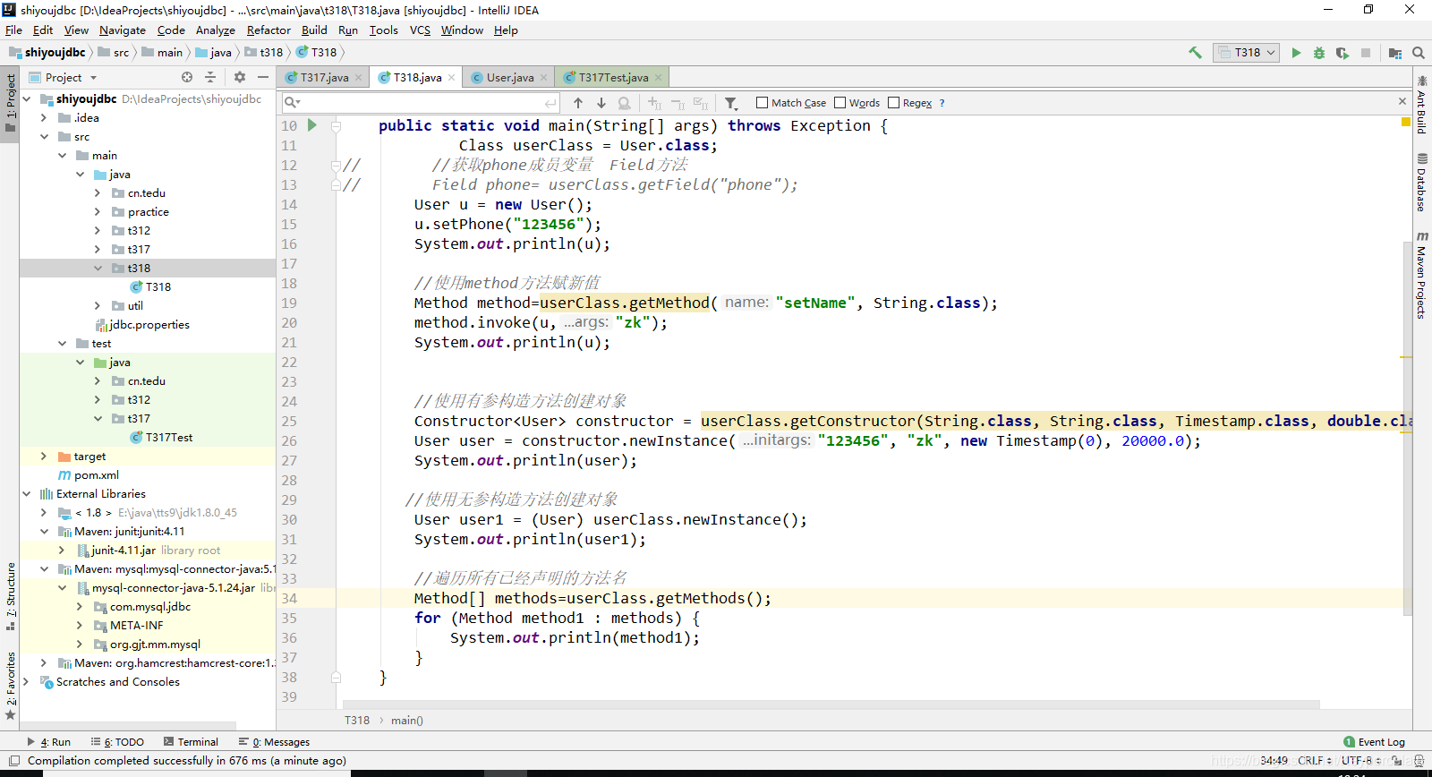Collapse External Libraries node
The image size is (1432, 777).
click(26, 494)
